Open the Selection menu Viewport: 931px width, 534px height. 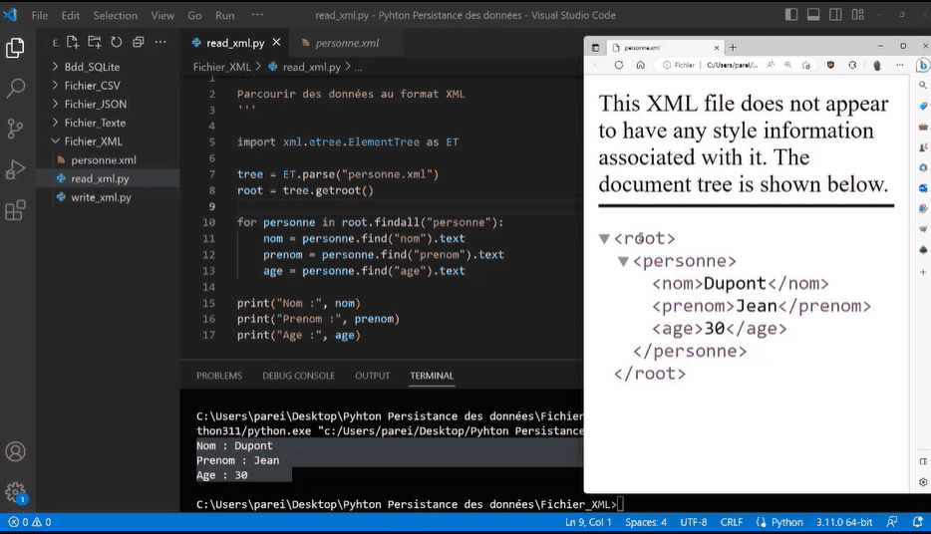[x=116, y=15]
